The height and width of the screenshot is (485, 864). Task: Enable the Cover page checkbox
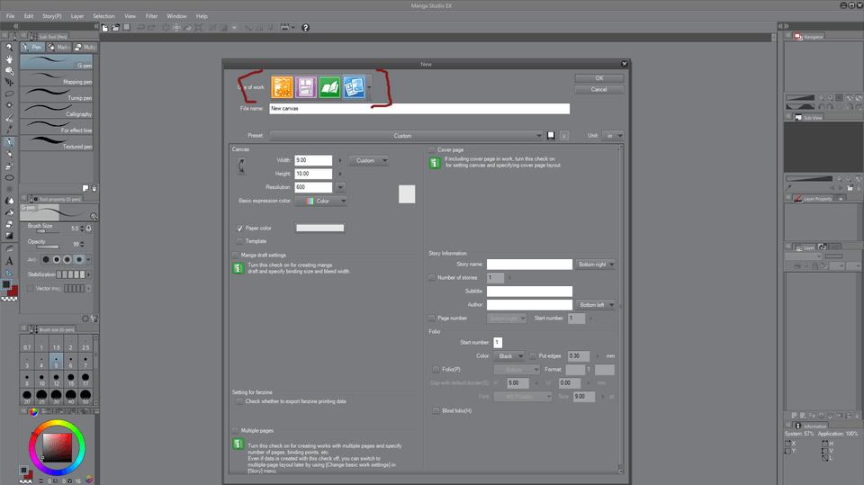(432, 149)
